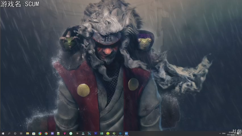Open the dim brownish taskbar icon

(x=77, y=134)
